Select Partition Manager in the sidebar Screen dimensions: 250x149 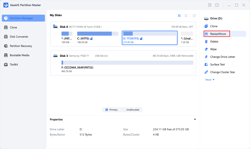pos(23,18)
